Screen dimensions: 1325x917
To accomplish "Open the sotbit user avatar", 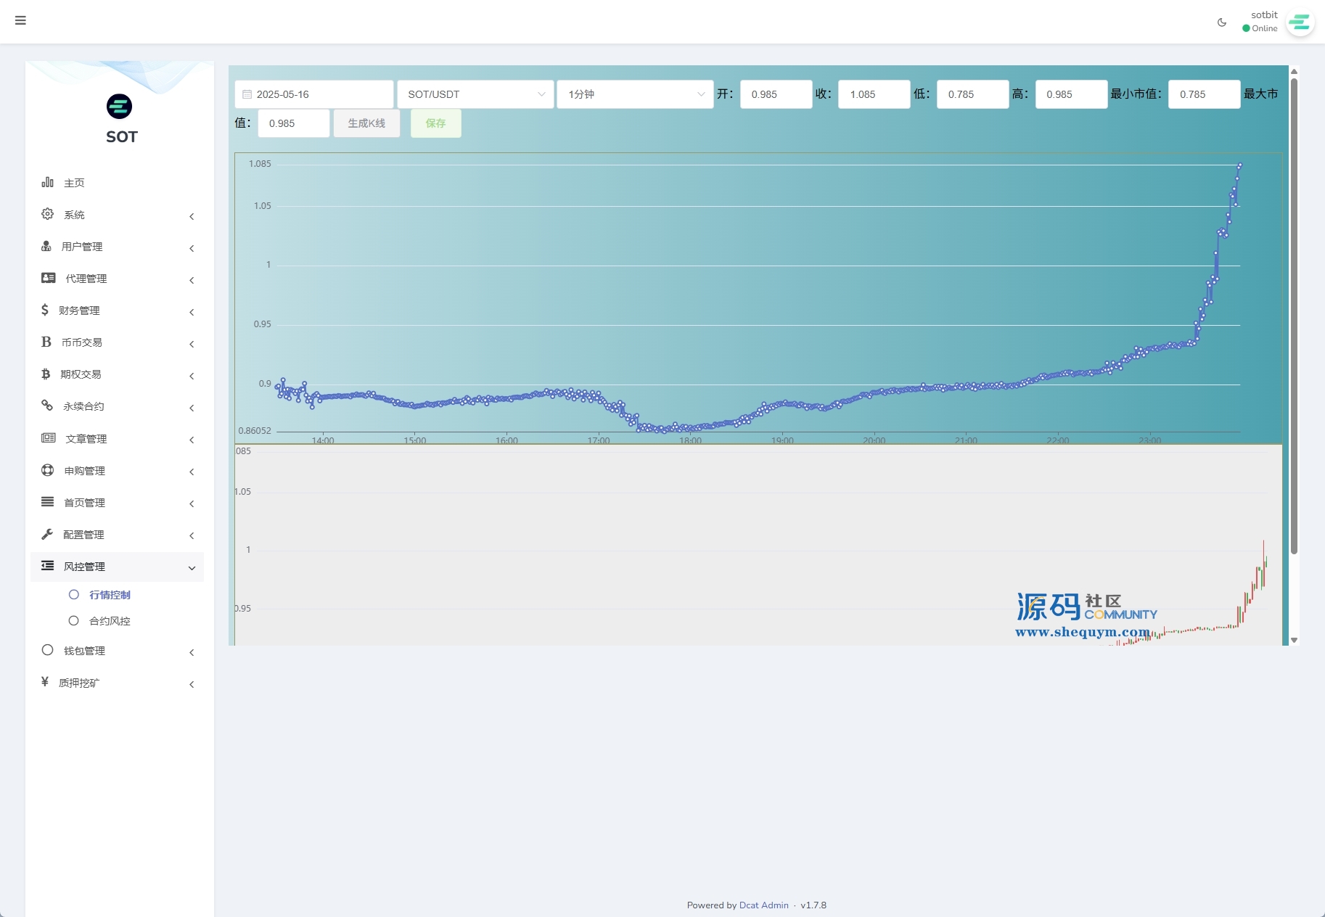I will pos(1299,22).
